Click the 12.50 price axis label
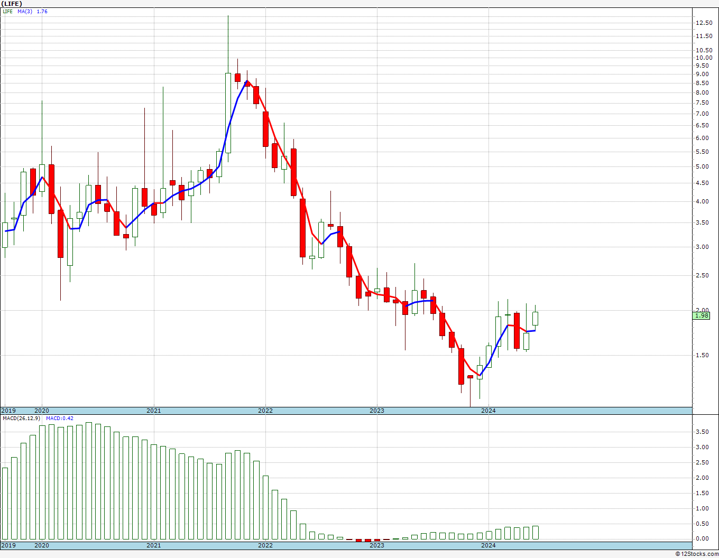This screenshot has height=558, width=719. tap(704, 23)
